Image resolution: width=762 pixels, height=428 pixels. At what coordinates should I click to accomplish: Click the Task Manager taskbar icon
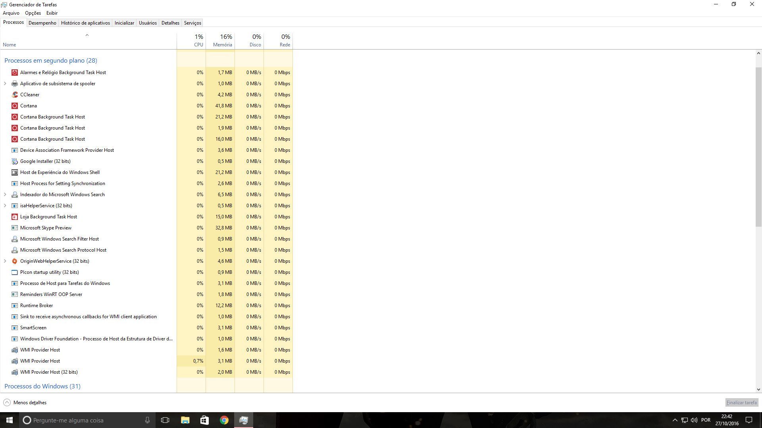[244, 420]
